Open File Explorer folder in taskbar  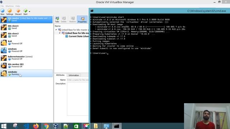click(96, 126)
